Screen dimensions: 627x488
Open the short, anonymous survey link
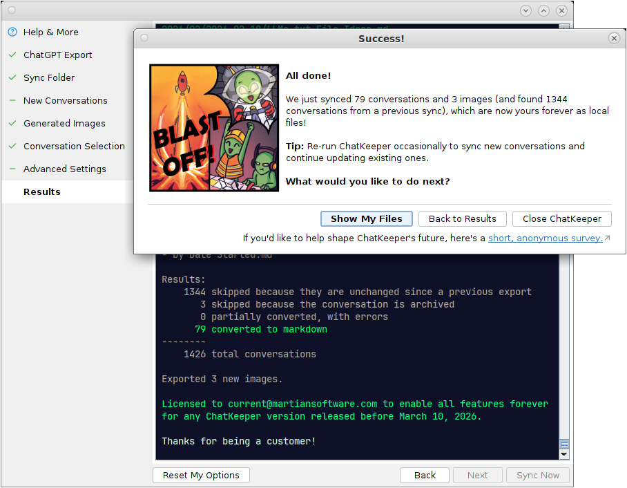pyautogui.click(x=546, y=238)
